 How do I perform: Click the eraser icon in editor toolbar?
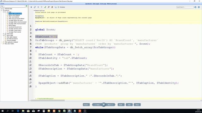tap(35, 7)
